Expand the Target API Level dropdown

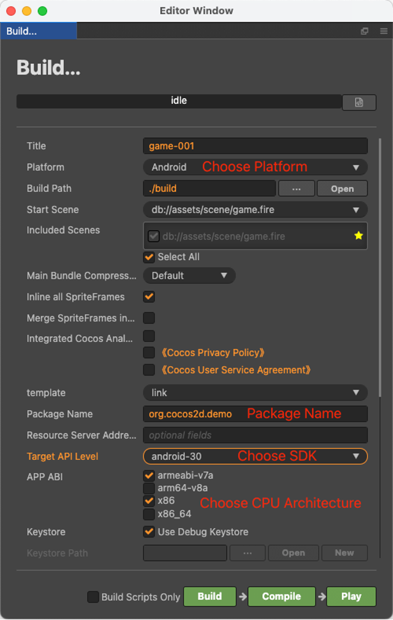tap(255, 456)
